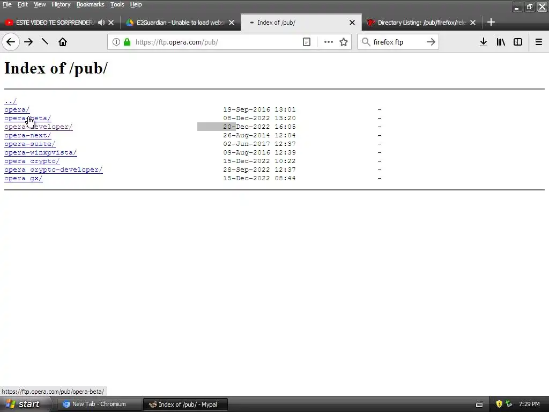This screenshot has width=549, height=412.
Task: Open the View menu
Action: [40, 4]
